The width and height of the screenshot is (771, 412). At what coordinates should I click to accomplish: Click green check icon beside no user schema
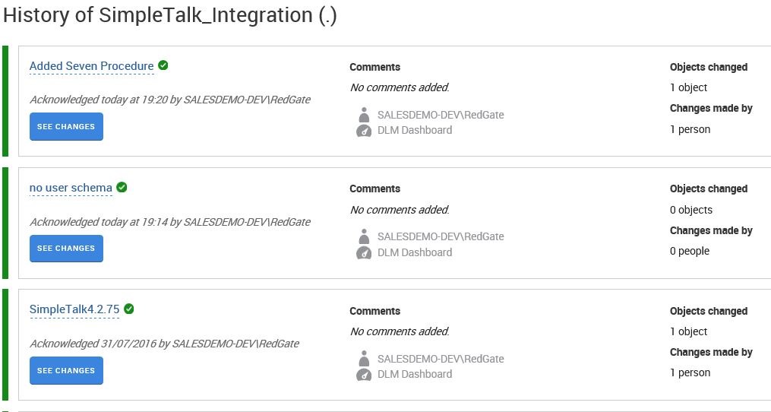click(122, 187)
